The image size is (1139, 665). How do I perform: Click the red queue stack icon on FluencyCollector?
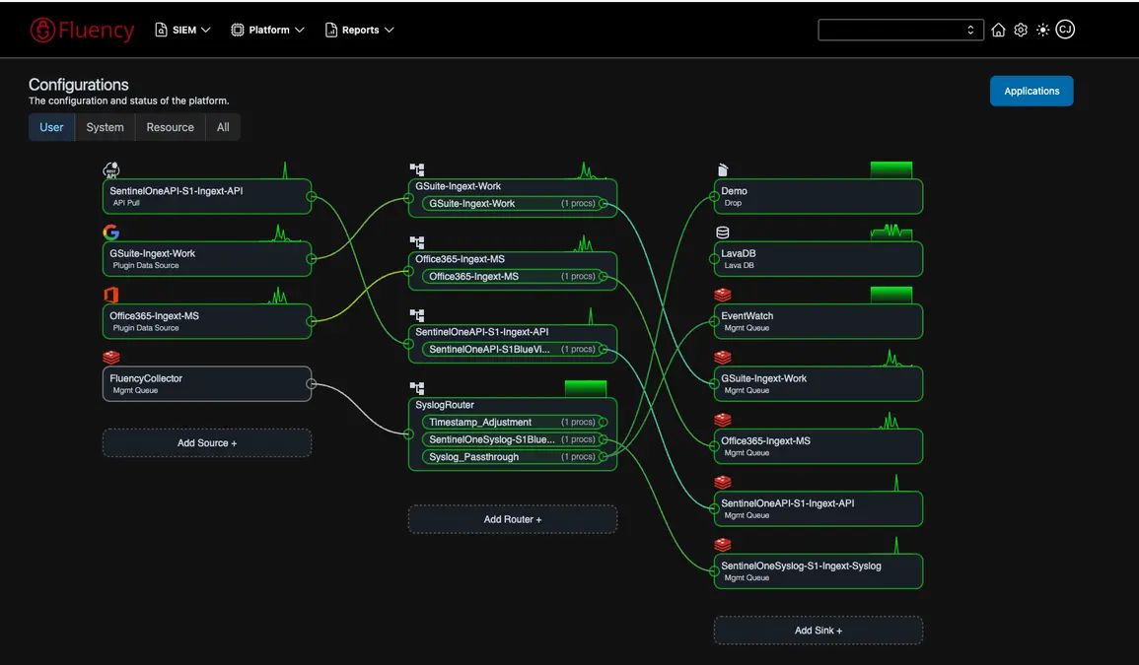(110, 358)
